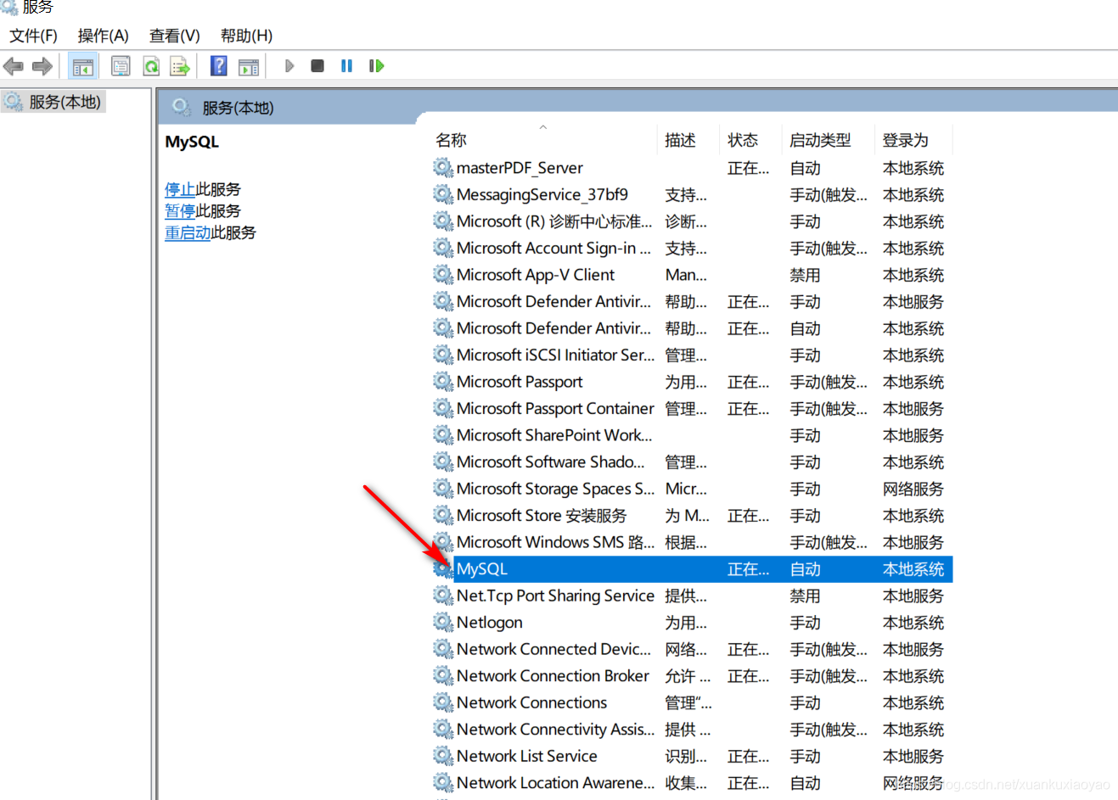Select the Microsoft Passport service name
The width and height of the screenshot is (1118, 800).
point(520,382)
